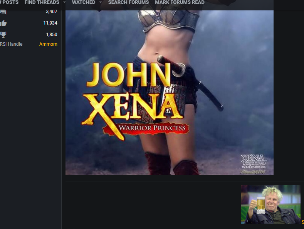304x229 pixels.
Task: Click the thumbs-up likes icon
Action: (3, 23)
